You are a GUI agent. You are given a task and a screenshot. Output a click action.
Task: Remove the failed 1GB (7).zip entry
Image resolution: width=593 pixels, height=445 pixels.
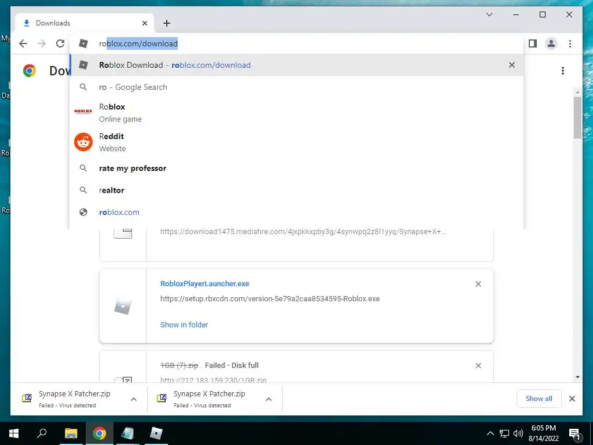tap(478, 366)
